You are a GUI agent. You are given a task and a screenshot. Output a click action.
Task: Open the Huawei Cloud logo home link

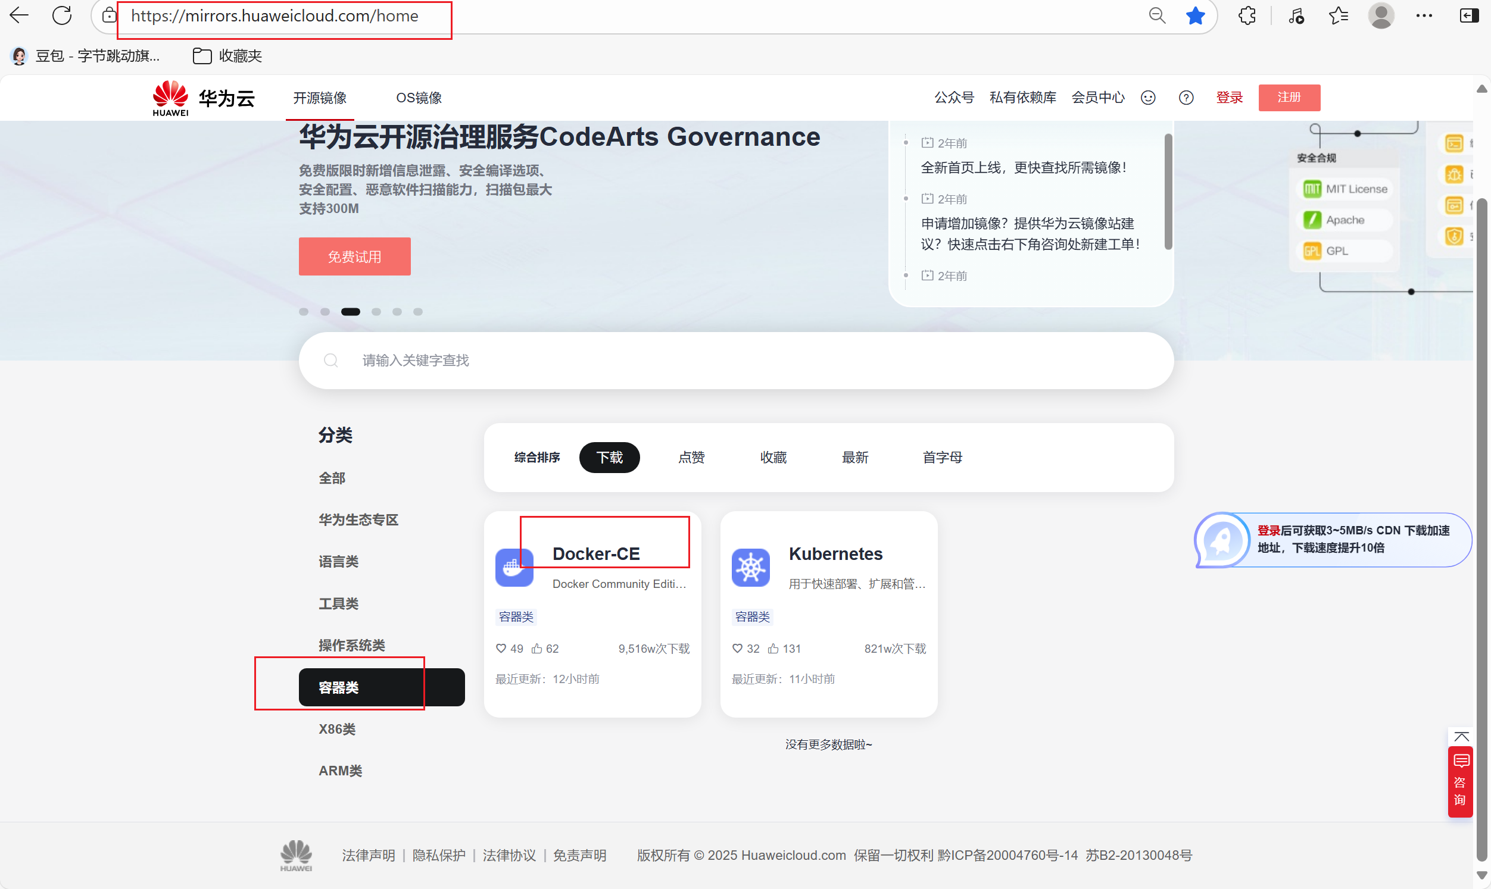click(203, 98)
